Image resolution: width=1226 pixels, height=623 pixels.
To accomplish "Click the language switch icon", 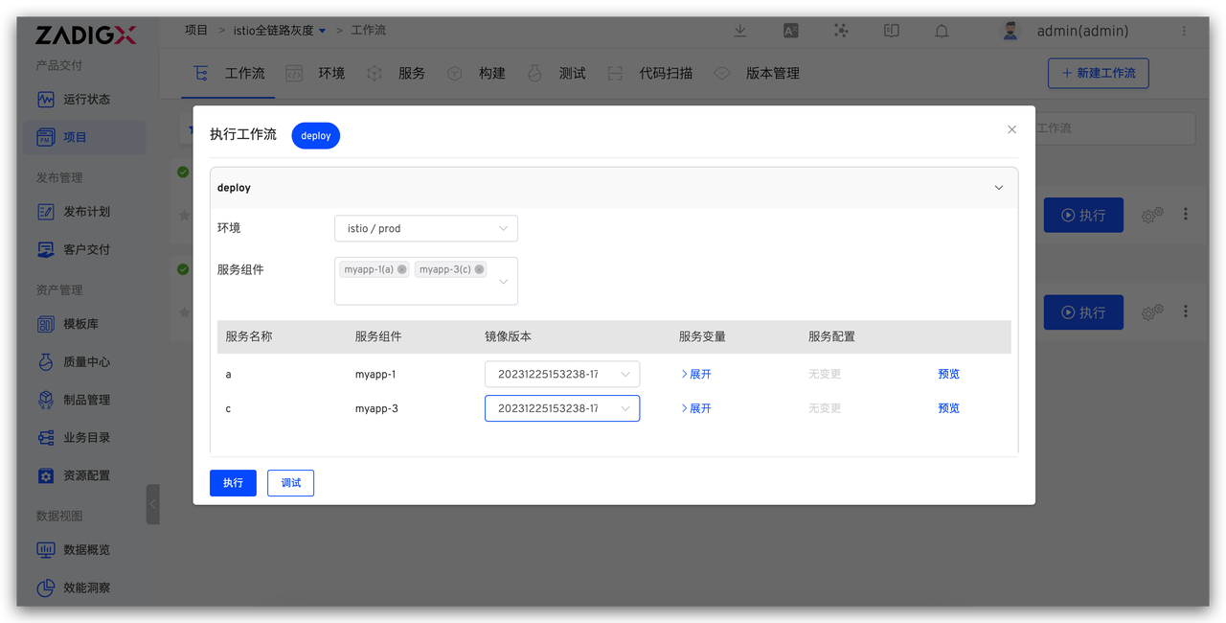I will coord(790,31).
